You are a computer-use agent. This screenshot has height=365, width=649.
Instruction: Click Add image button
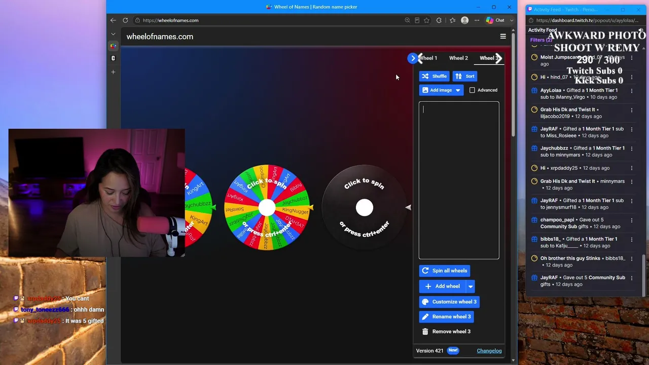click(437, 90)
